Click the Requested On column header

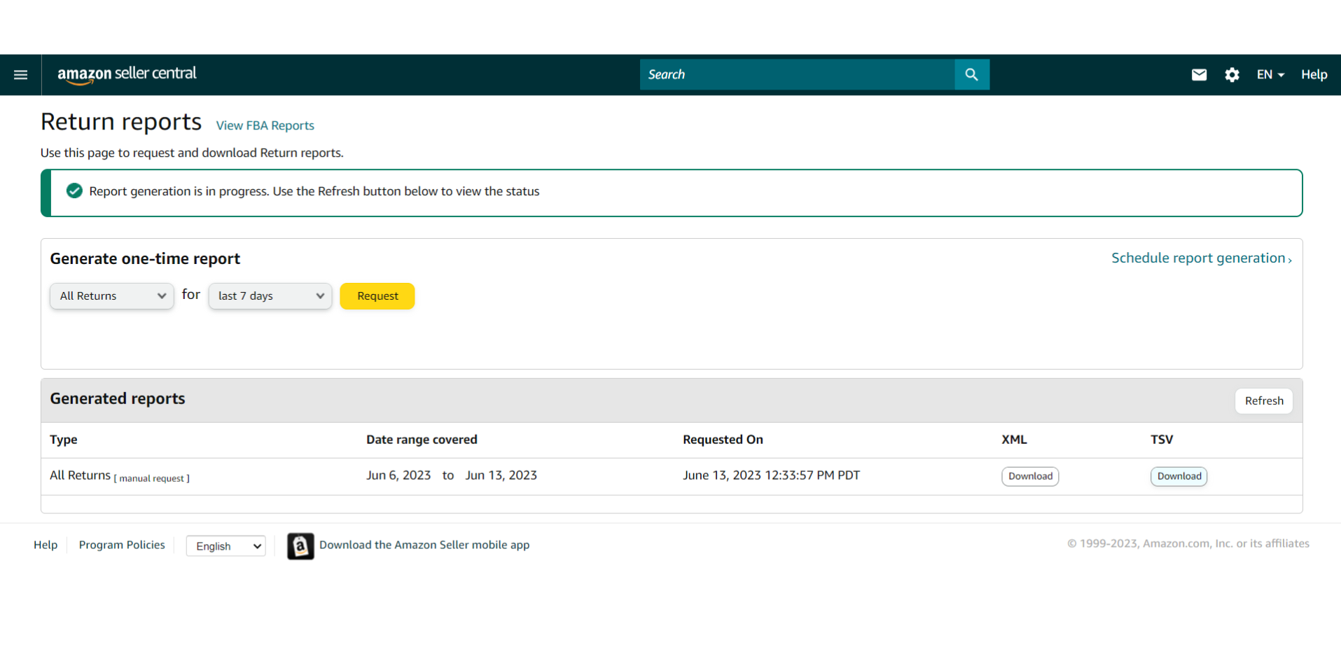click(723, 440)
